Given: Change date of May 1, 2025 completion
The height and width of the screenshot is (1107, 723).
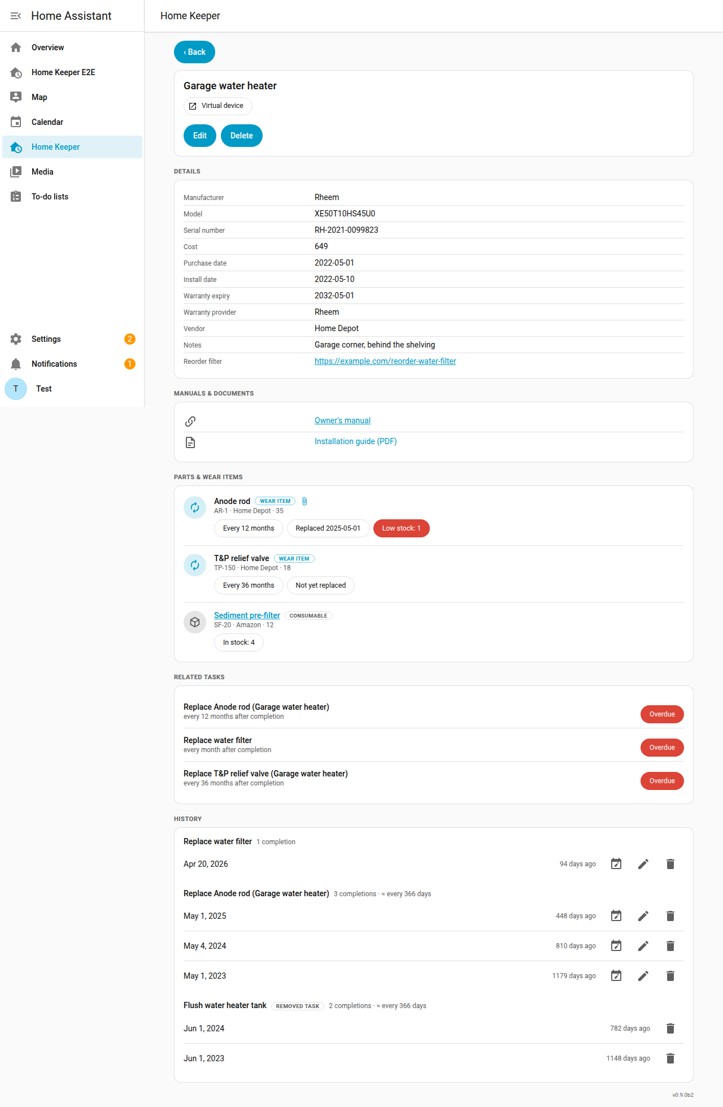Looking at the screenshot, I should pyautogui.click(x=616, y=916).
